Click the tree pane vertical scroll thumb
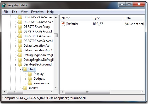This screenshot has width=148, height=104. [x=56, y=35]
